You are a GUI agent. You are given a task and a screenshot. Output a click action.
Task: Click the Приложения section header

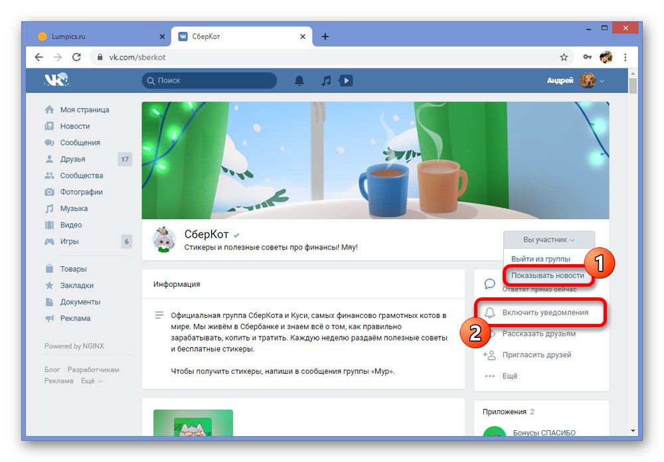[x=508, y=412]
